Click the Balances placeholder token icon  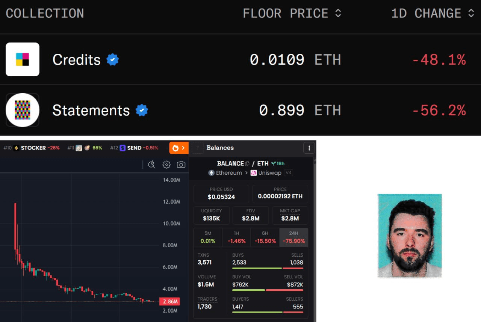pos(197,148)
